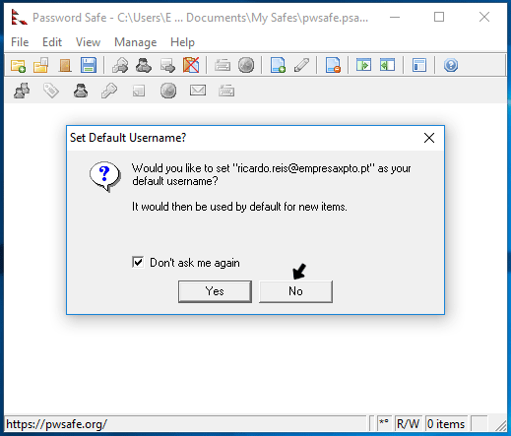Screen dimensions: 511x436
Task: Click the New database toolbar icon
Action: (x=18, y=65)
